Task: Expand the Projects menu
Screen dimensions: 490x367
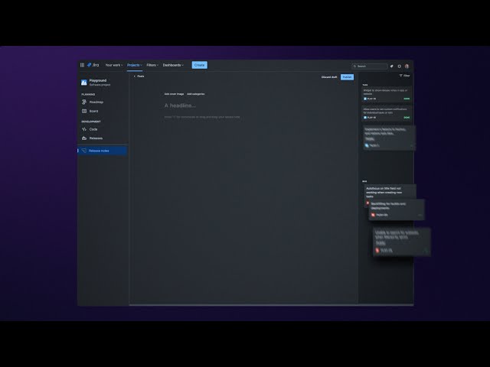Action: 135,65
